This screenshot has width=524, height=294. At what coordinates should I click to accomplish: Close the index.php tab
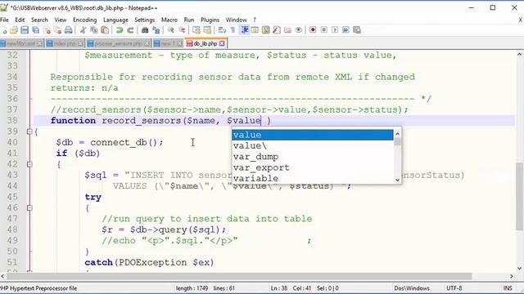[x=80, y=43]
